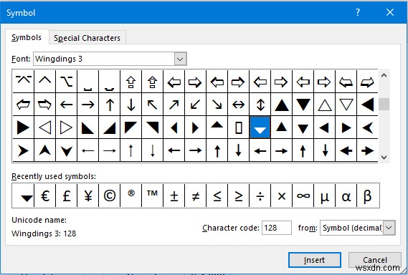Select the registered trademark symbol
The image size is (408, 275).
tap(131, 196)
